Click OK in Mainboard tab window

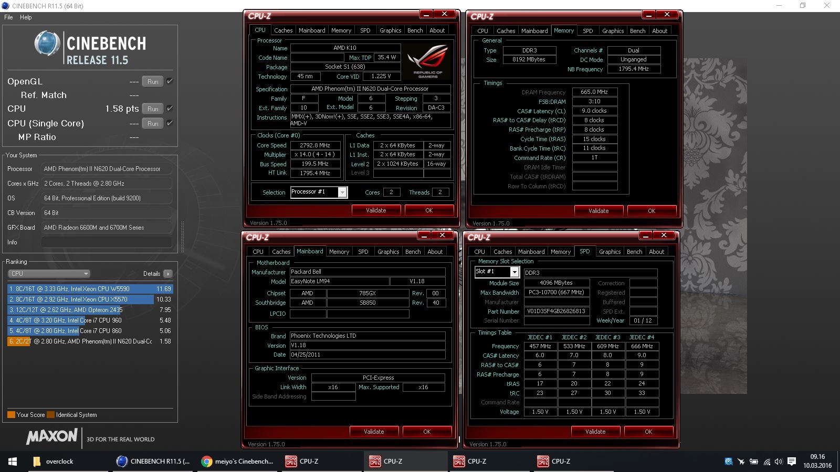pos(427,432)
